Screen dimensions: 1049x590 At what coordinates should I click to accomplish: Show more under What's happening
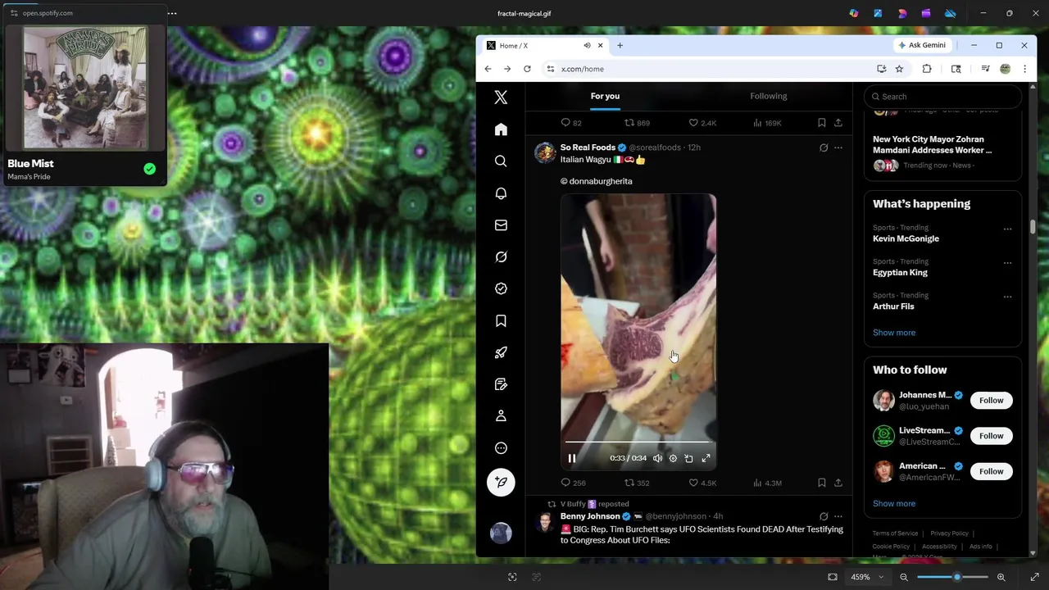(x=893, y=333)
